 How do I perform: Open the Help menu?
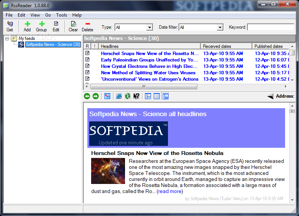click(x=77, y=15)
